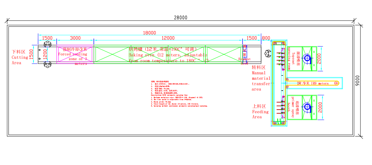Click the 18000 dimension text
Screen dimensions: 372x165
149,33
